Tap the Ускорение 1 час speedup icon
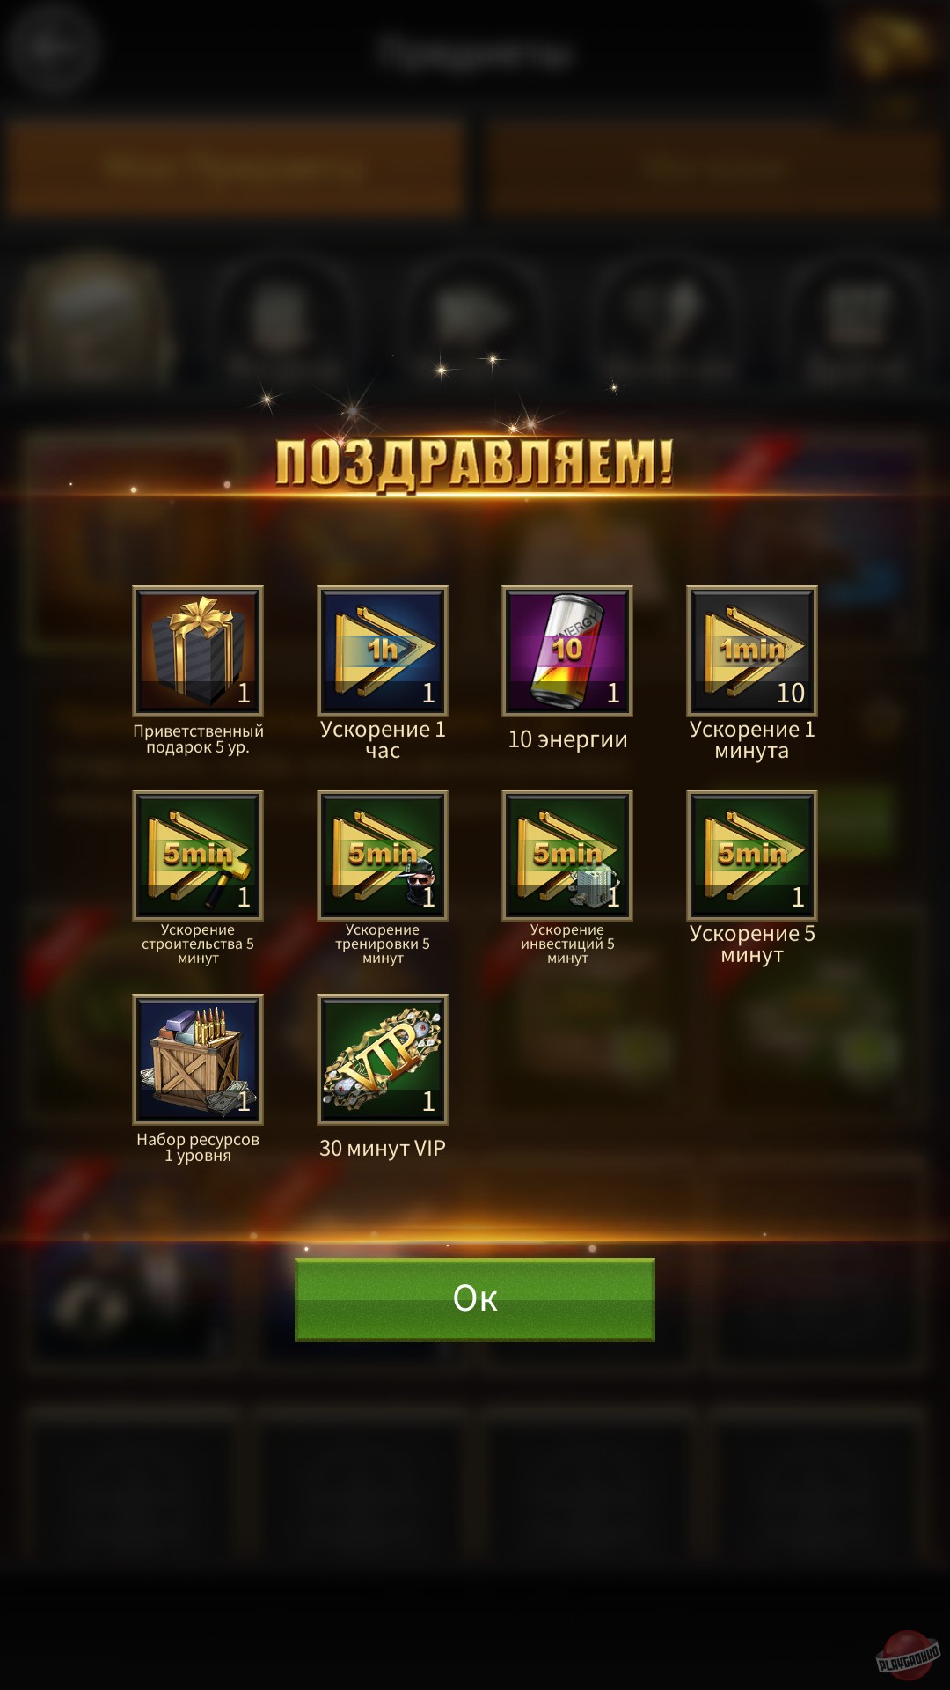Viewport: 950px width, 1690px height. click(x=383, y=650)
